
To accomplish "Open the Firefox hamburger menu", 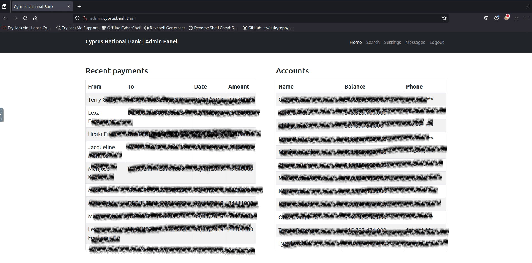I will click(x=526, y=18).
